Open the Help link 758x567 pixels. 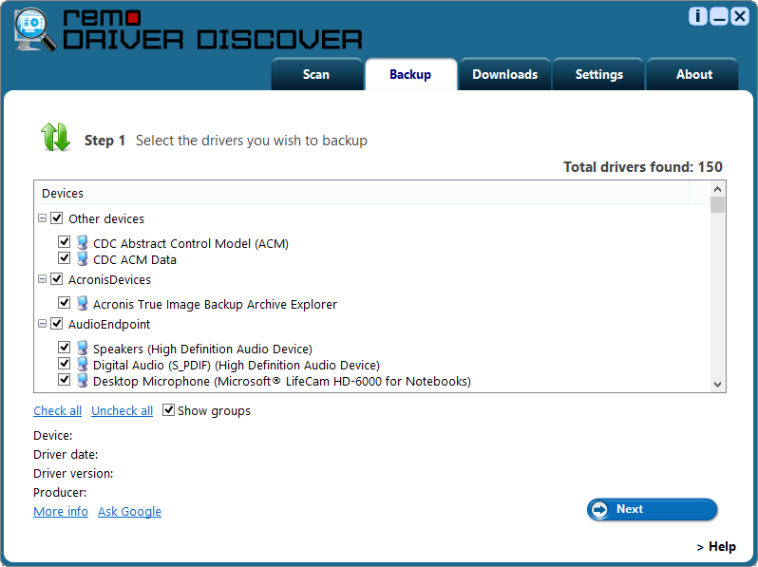[717, 547]
